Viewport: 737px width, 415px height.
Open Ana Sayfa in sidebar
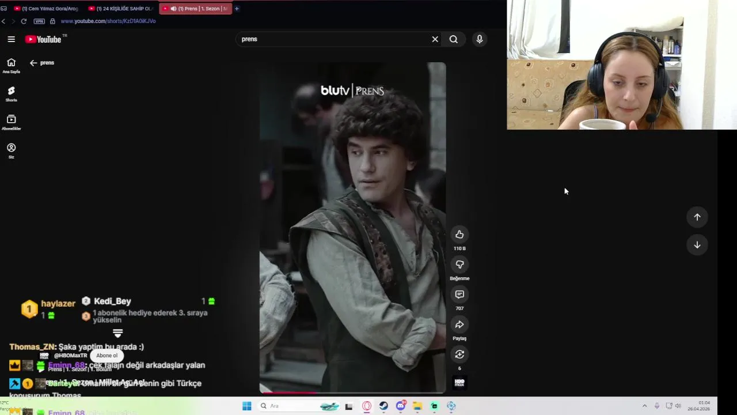[x=11, y=66]
